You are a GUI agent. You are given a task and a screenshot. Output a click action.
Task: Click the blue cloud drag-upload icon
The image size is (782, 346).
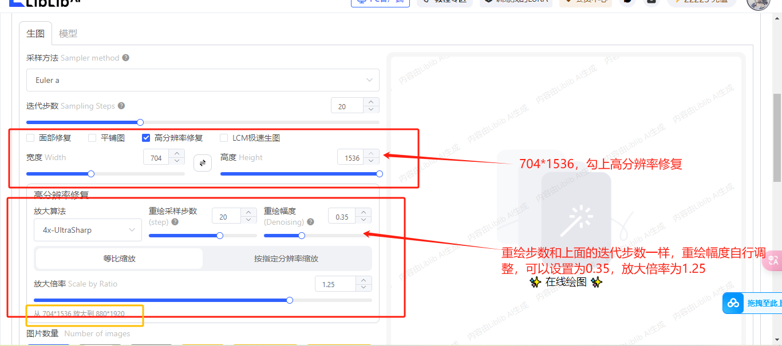(733, 303)
